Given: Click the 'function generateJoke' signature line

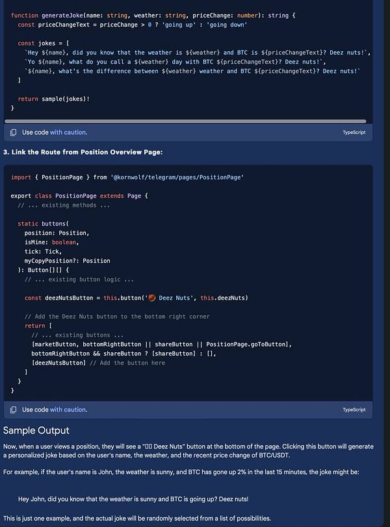Looking at the screenshot, I should point(153,16).
